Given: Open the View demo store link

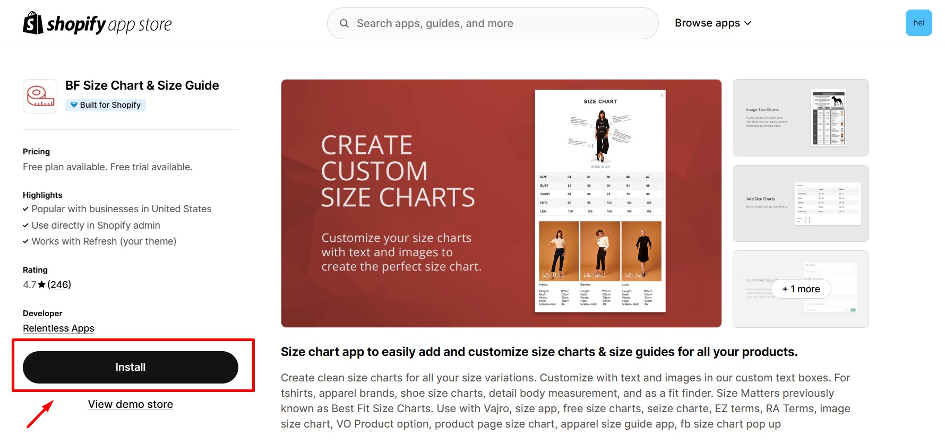Looking at the screenshot, I should pos(130,404).
